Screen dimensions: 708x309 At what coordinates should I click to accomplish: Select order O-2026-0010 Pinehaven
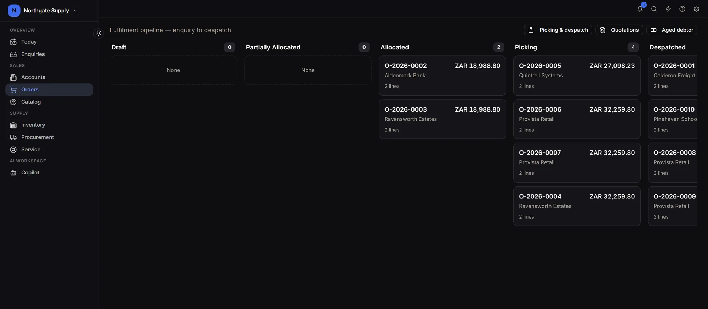tap(673, 119)
